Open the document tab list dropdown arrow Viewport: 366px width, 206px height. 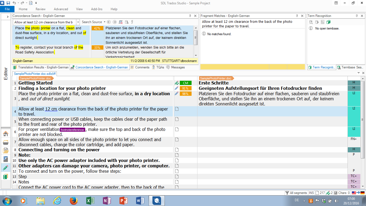(x=359, y=73)
